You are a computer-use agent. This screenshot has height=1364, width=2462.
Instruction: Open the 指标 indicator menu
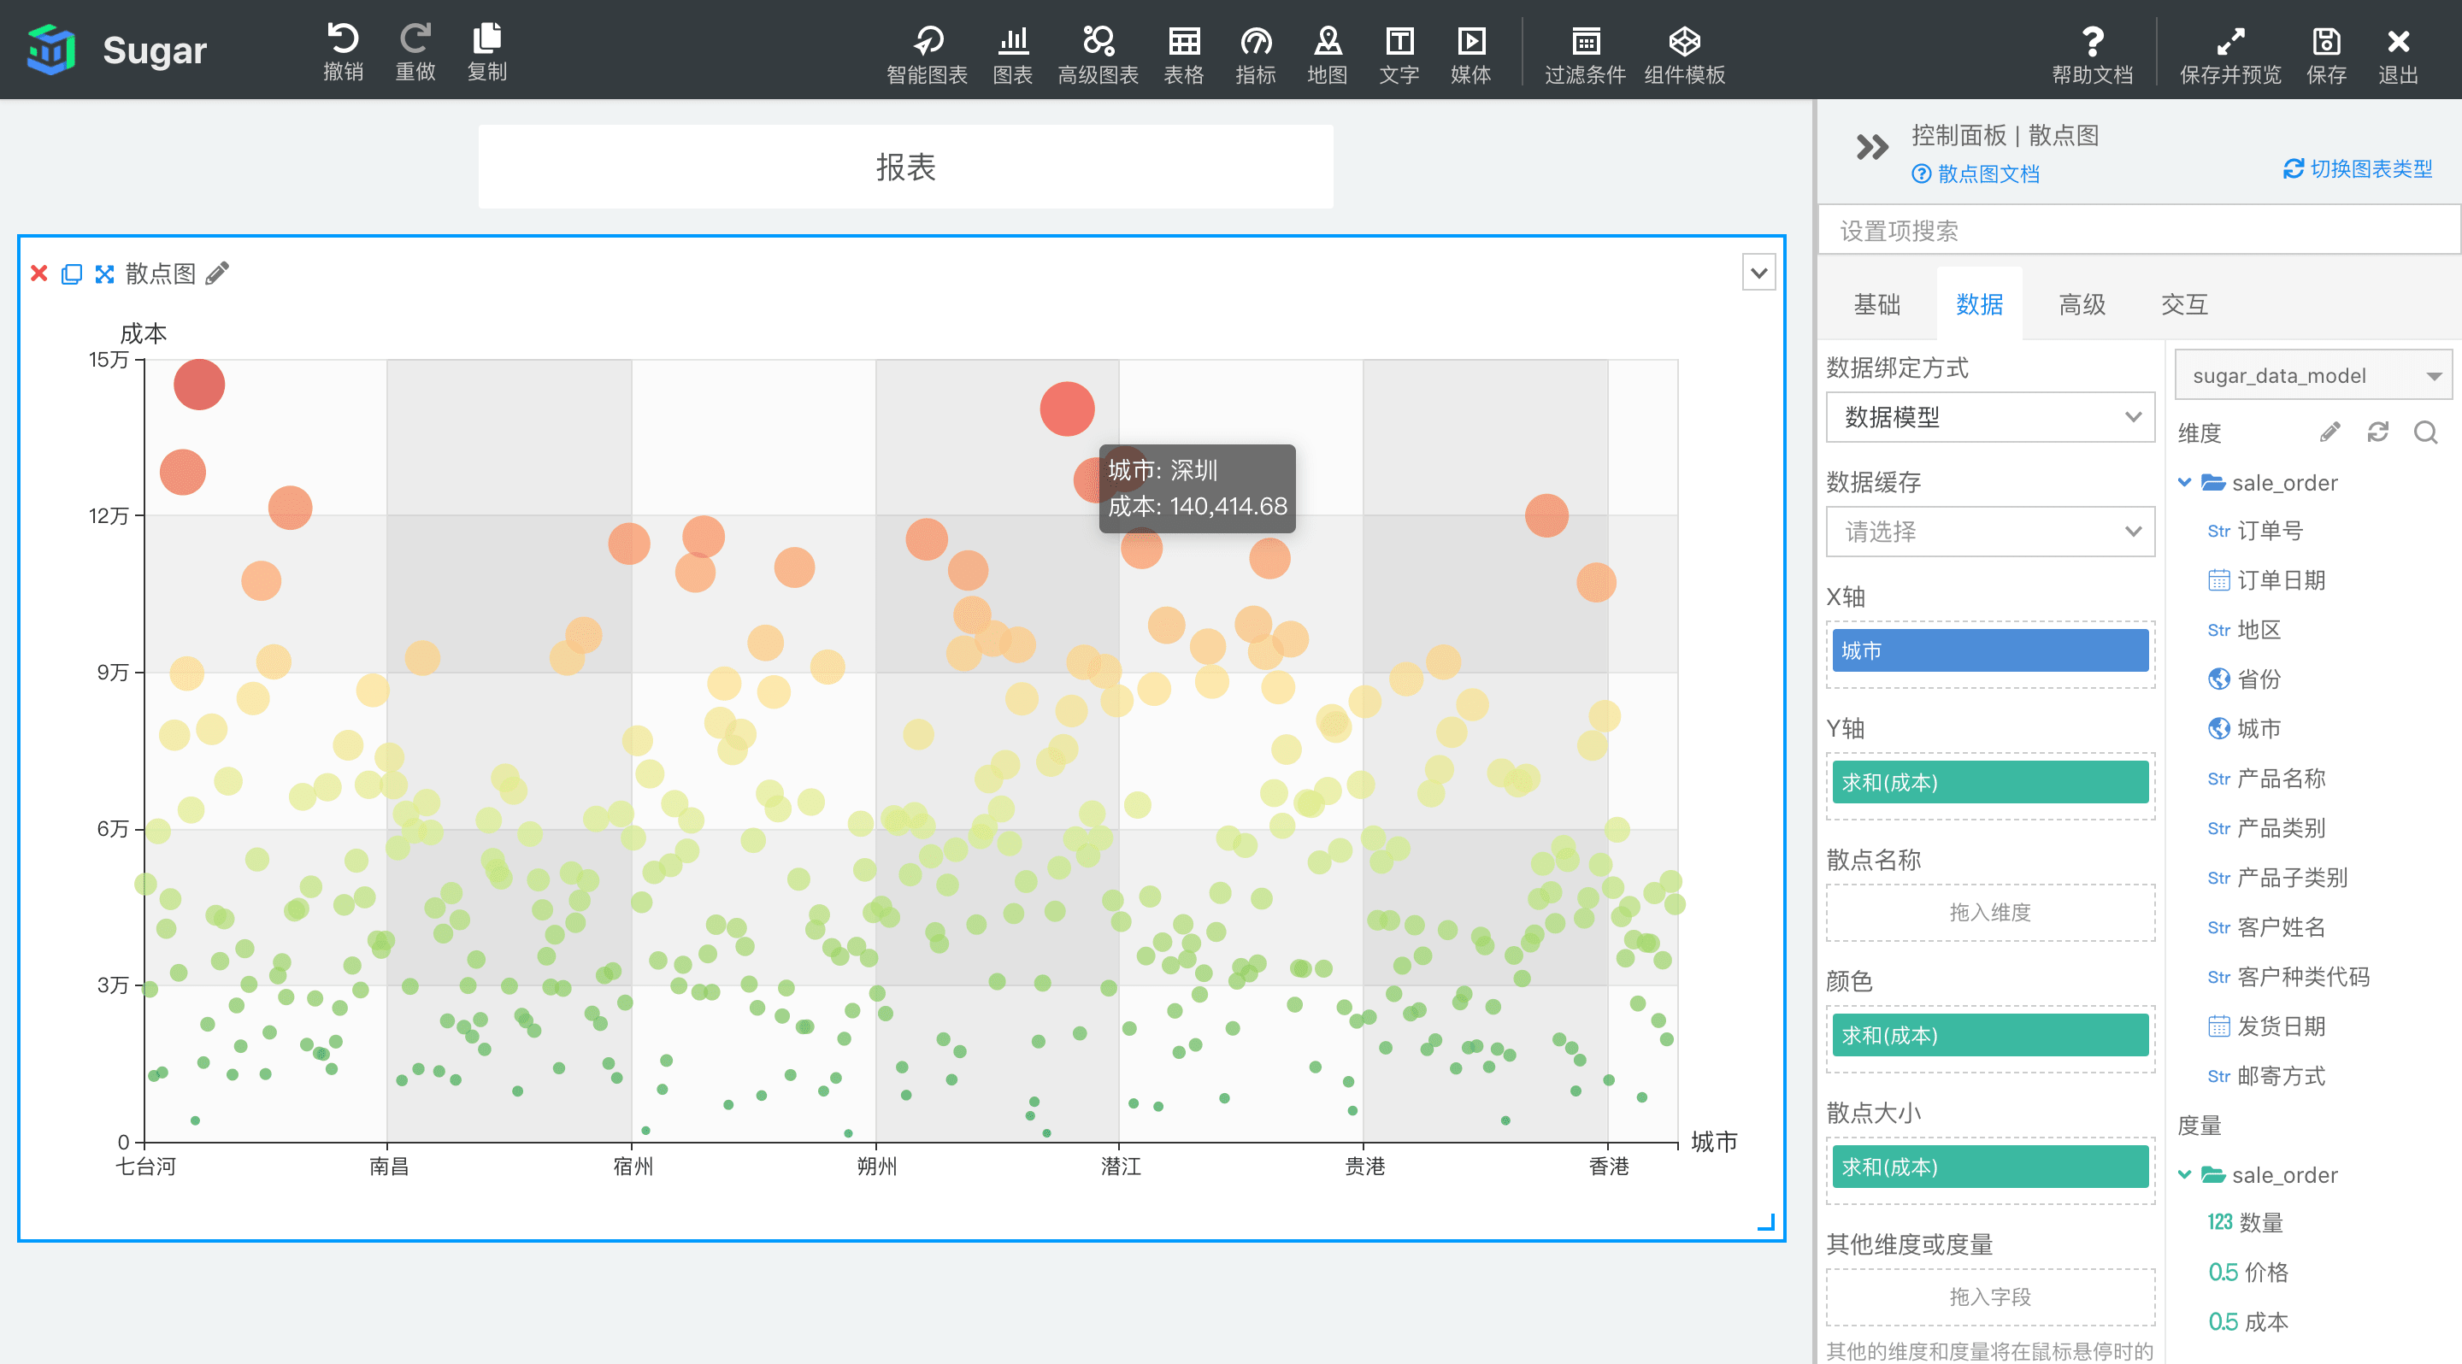click(1255, 55)
